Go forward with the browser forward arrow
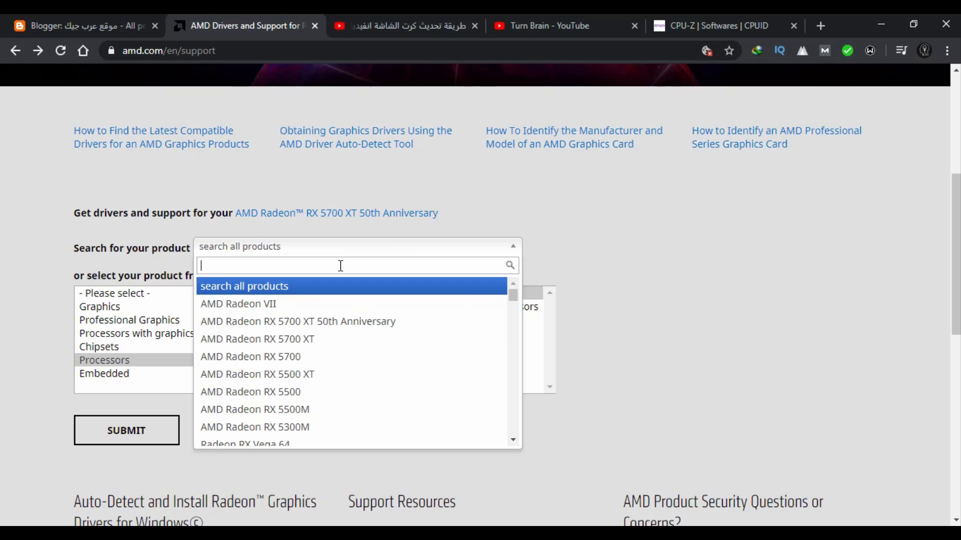This screenshot has height=540, width=961. (x=38, y=50)
